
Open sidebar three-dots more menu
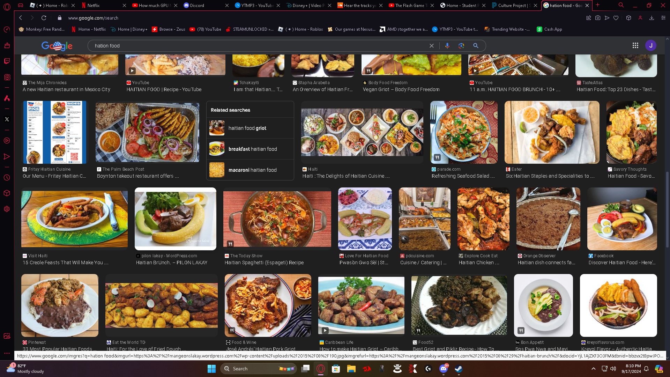7,353
